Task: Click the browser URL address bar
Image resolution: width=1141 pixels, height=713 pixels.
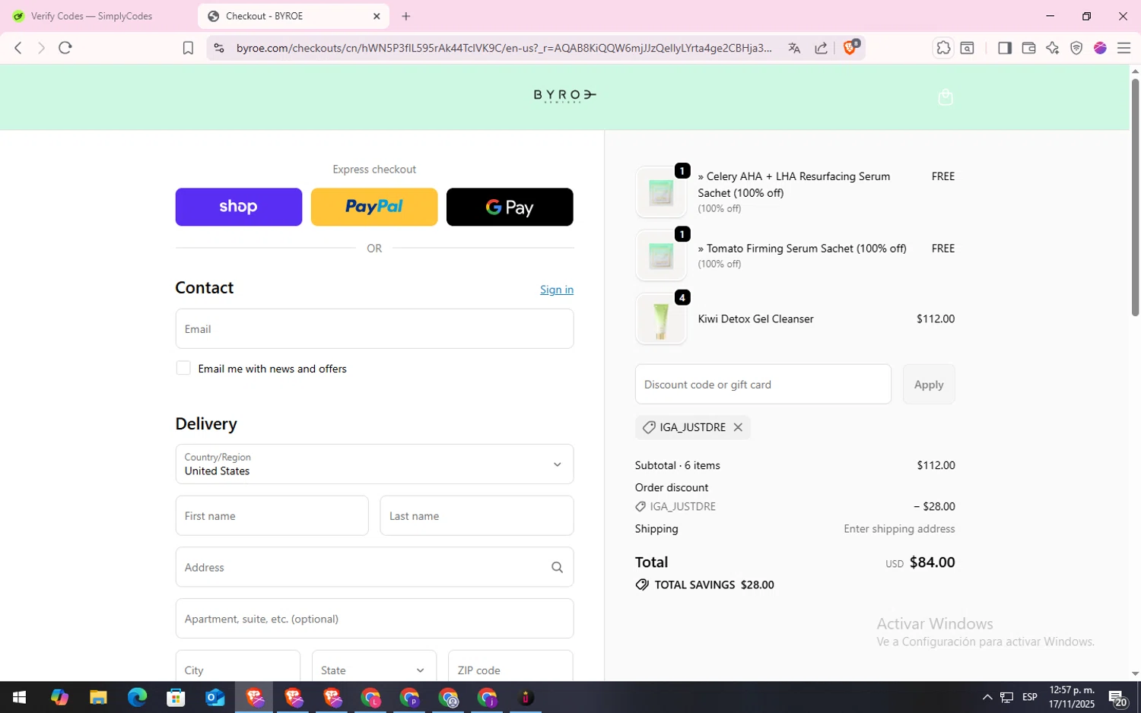Action: tap(504, 48)
